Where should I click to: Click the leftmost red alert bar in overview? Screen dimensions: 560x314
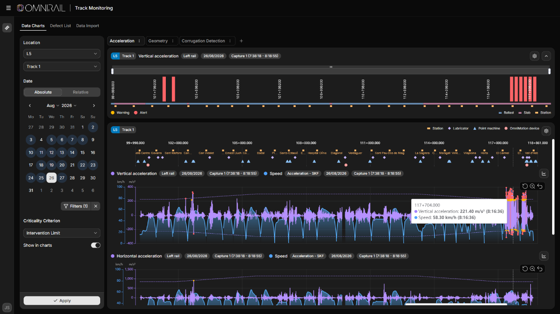coord(164,89)
